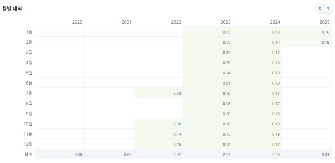This screenshot has width=335, height=163.
Task: Click the 0.18 cell for 2월 2025
Action: [307, 42]
